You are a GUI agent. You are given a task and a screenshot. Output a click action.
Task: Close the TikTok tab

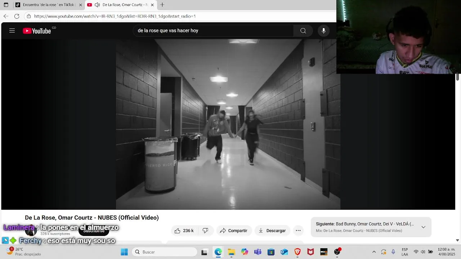tap(80, 5)
